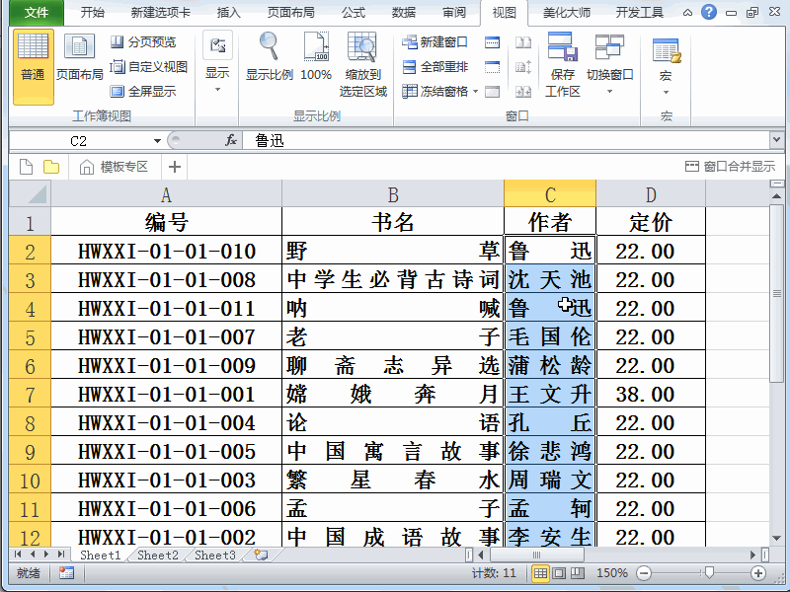Click the macro record icon in status bar

click(x=66, y=573)
